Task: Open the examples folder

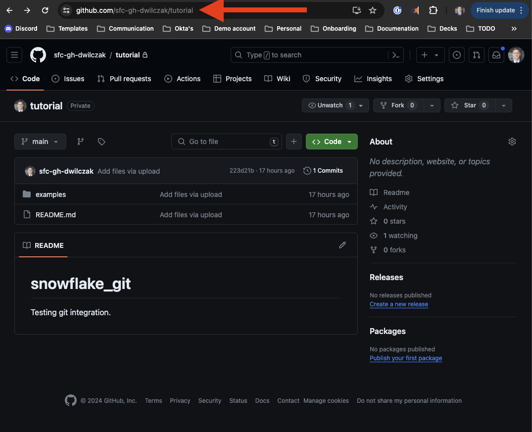Action: pos(50,194)
